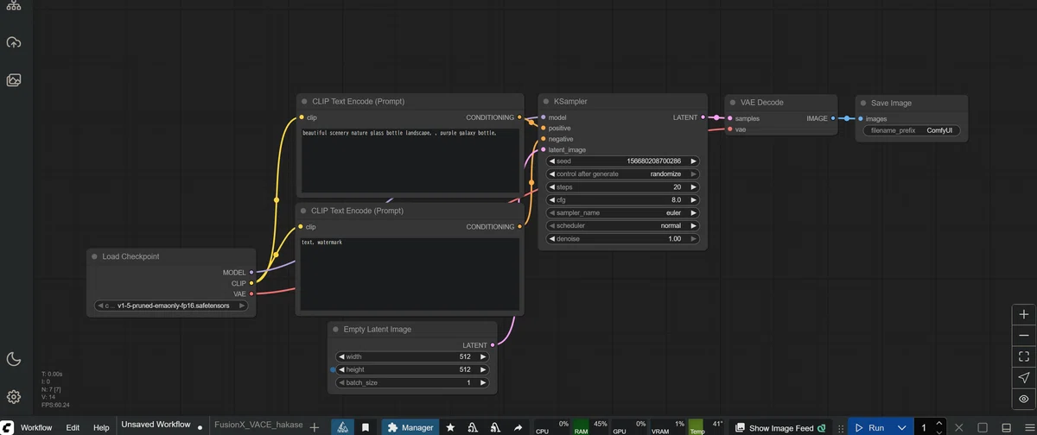This screenshot has width=1037, height=435.
Task: Collapse the Save Image node via title dot
Action: [862, 103]
